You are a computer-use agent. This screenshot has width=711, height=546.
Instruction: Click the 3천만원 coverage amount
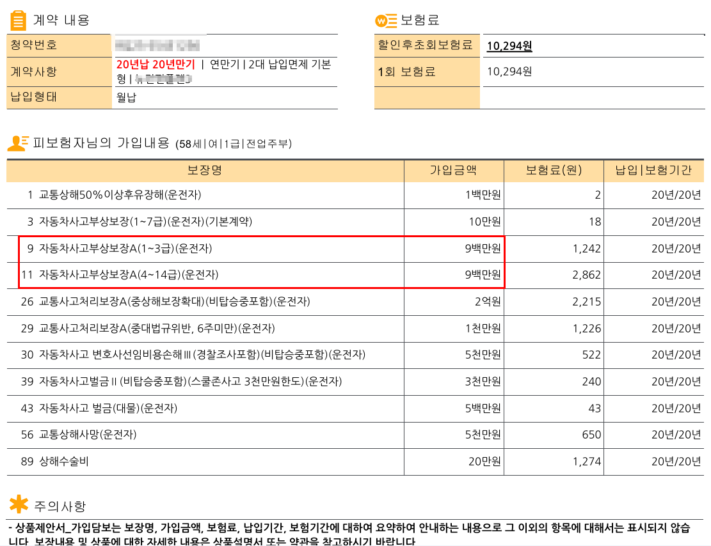coord(483,382)
